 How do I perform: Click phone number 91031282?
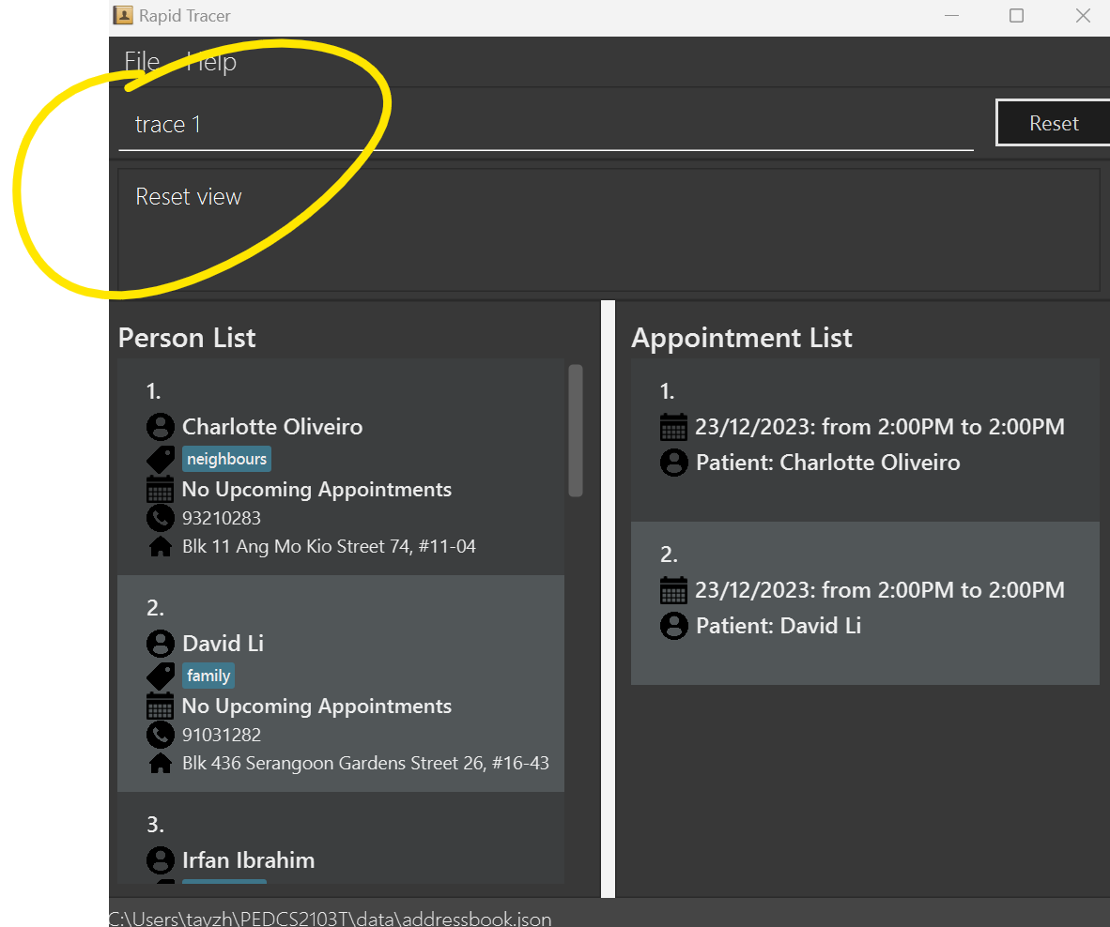point(222,736)
